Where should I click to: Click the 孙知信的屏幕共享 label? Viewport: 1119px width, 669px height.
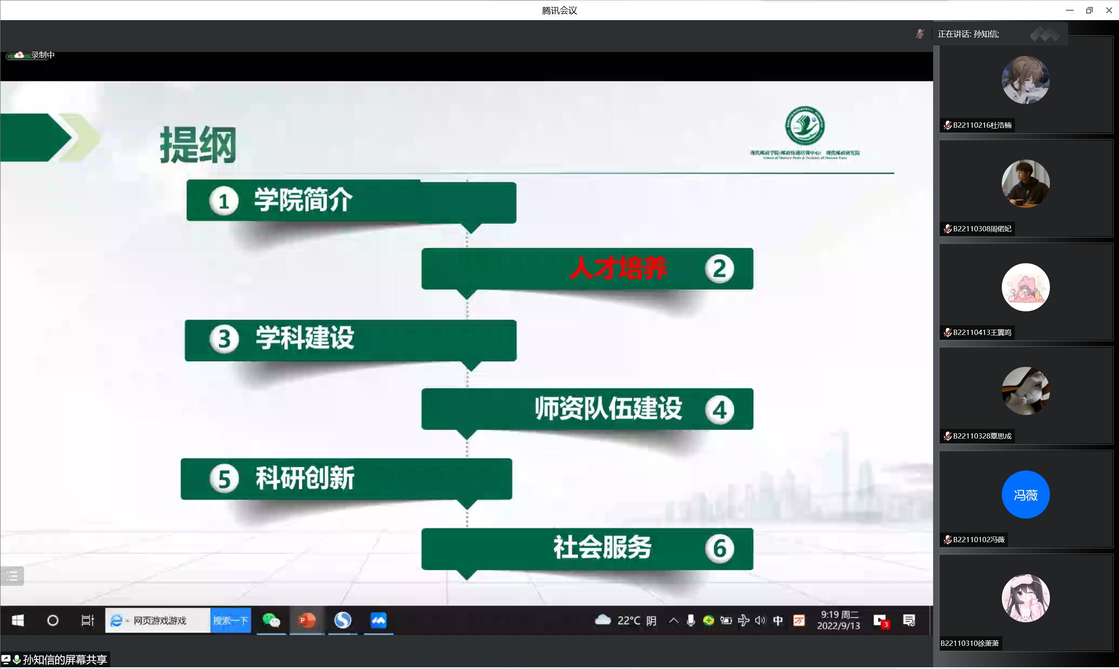64,659
